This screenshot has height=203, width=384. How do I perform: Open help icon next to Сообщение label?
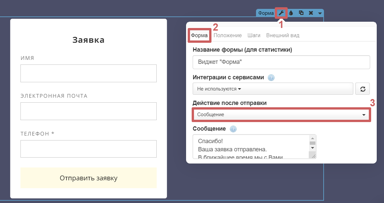point(233,129)
